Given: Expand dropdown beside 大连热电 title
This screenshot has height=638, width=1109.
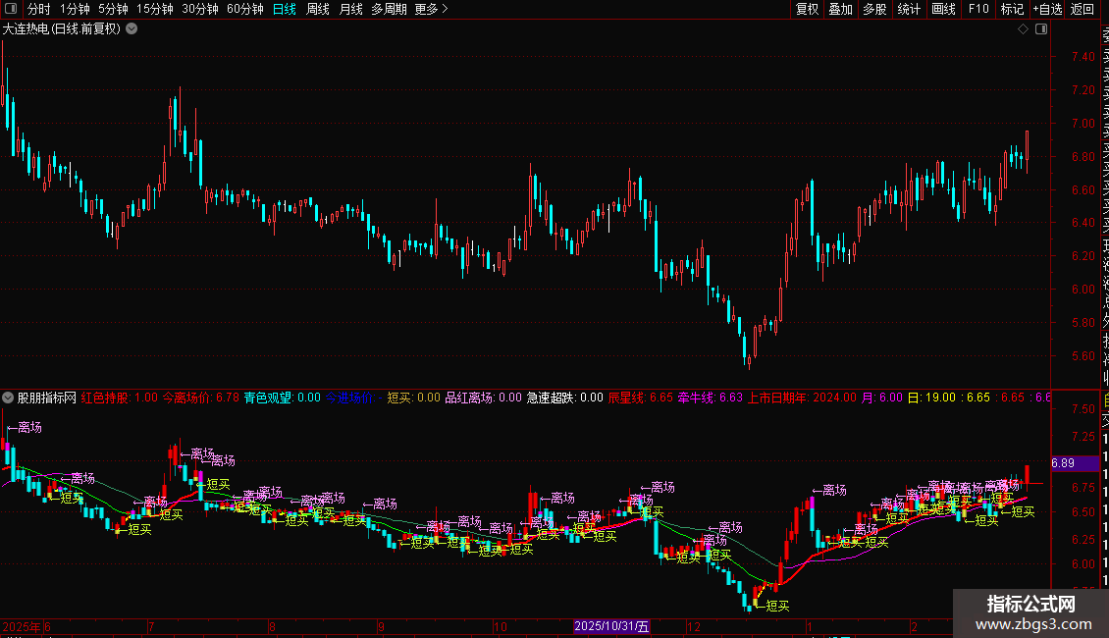Looking at the screenshot, I should click(x=132, y=29).
